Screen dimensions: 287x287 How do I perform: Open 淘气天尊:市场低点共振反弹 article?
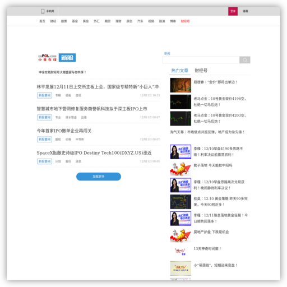tap(207, 132)
